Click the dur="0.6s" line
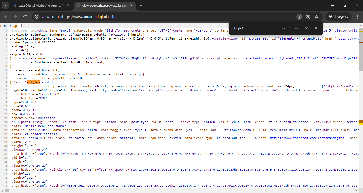Image resolution: width=363 pixels, height=193 pixels. 21,106
